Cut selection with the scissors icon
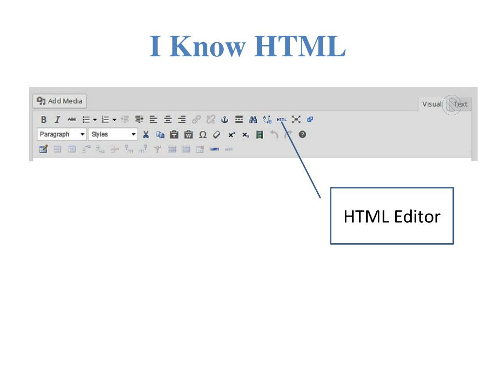 146,135
